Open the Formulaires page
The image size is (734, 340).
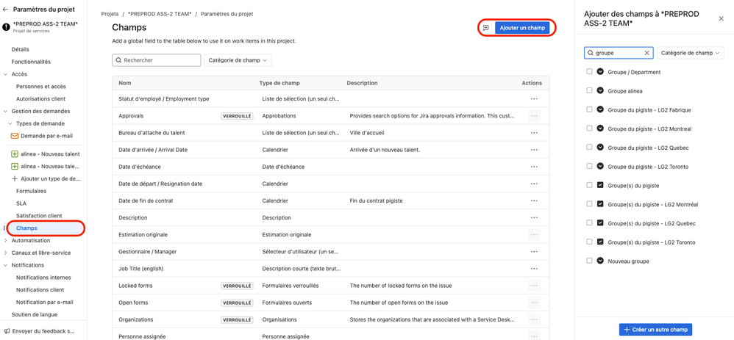[x=31, y=191]
